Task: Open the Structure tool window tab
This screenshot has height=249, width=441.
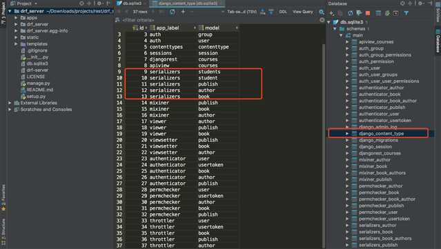Action: coord(3,231)
